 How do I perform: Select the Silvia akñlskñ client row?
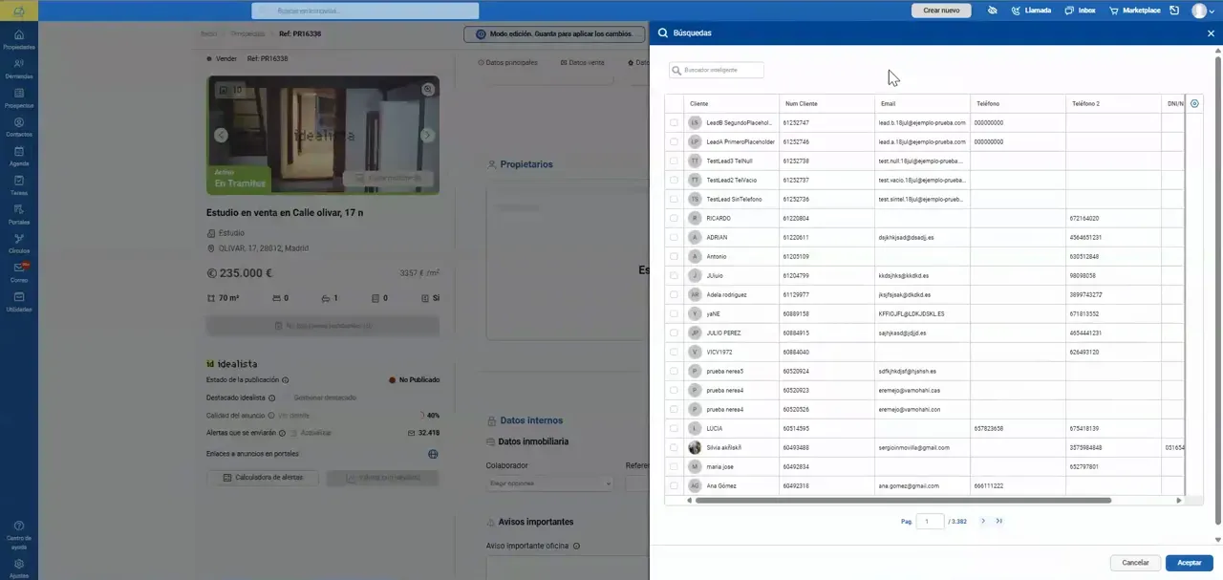pyautogui.click(x=924, y=447)
